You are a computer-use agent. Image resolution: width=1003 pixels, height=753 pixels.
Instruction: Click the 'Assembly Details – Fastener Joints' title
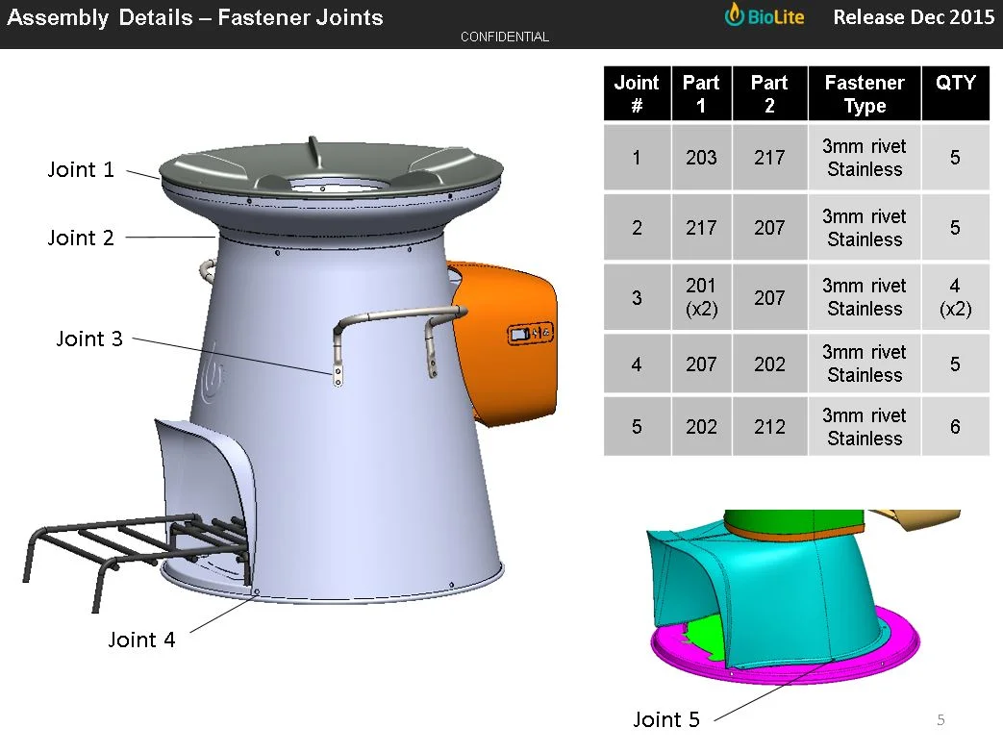195,18
